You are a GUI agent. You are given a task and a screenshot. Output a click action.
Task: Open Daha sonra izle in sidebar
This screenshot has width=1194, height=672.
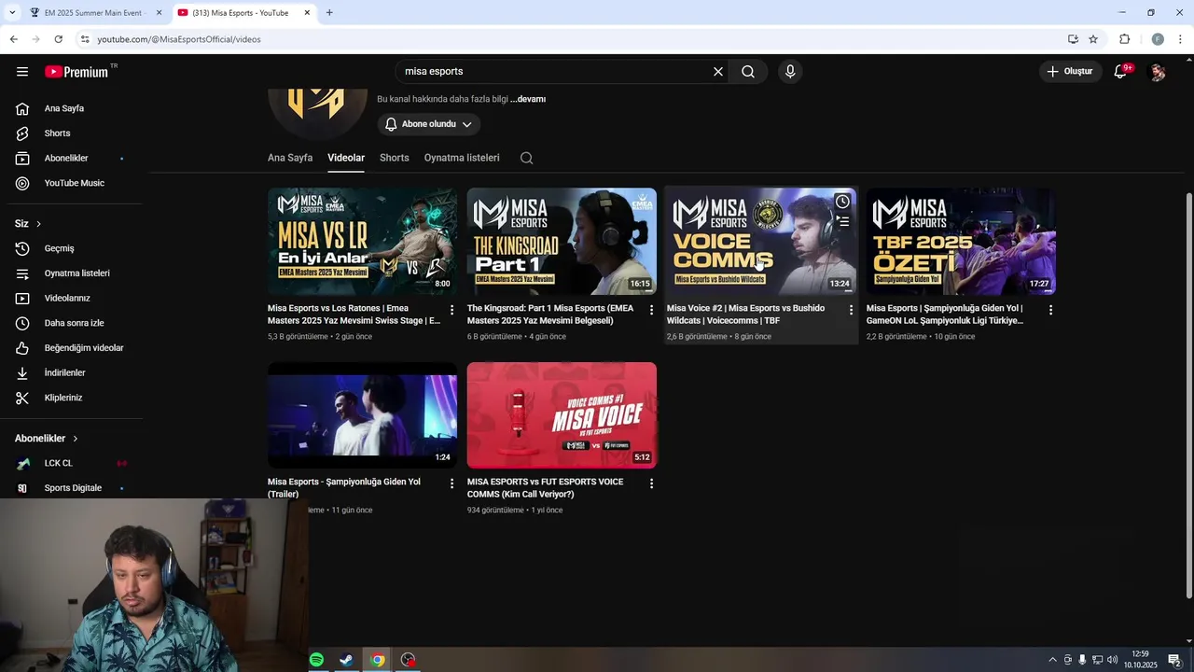point(72,323)
